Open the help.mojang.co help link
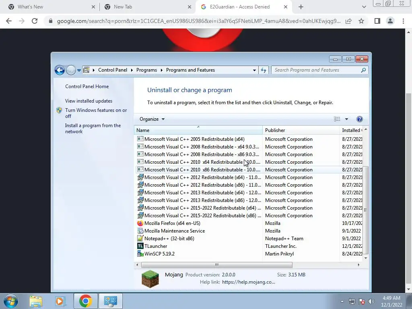Viewport: 412px width, 309px height. click(248, 282)
